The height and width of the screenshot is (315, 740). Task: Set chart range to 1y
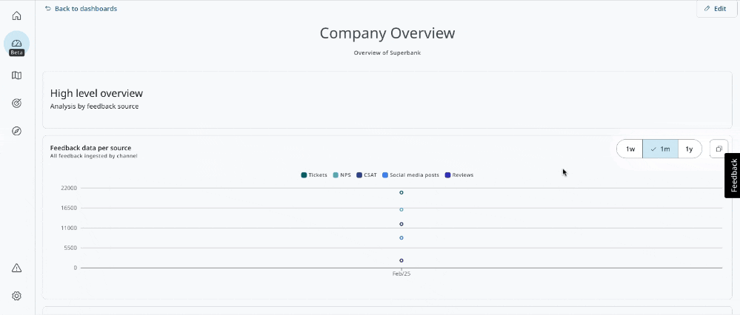pyautogui.click(x=689, y=149)
